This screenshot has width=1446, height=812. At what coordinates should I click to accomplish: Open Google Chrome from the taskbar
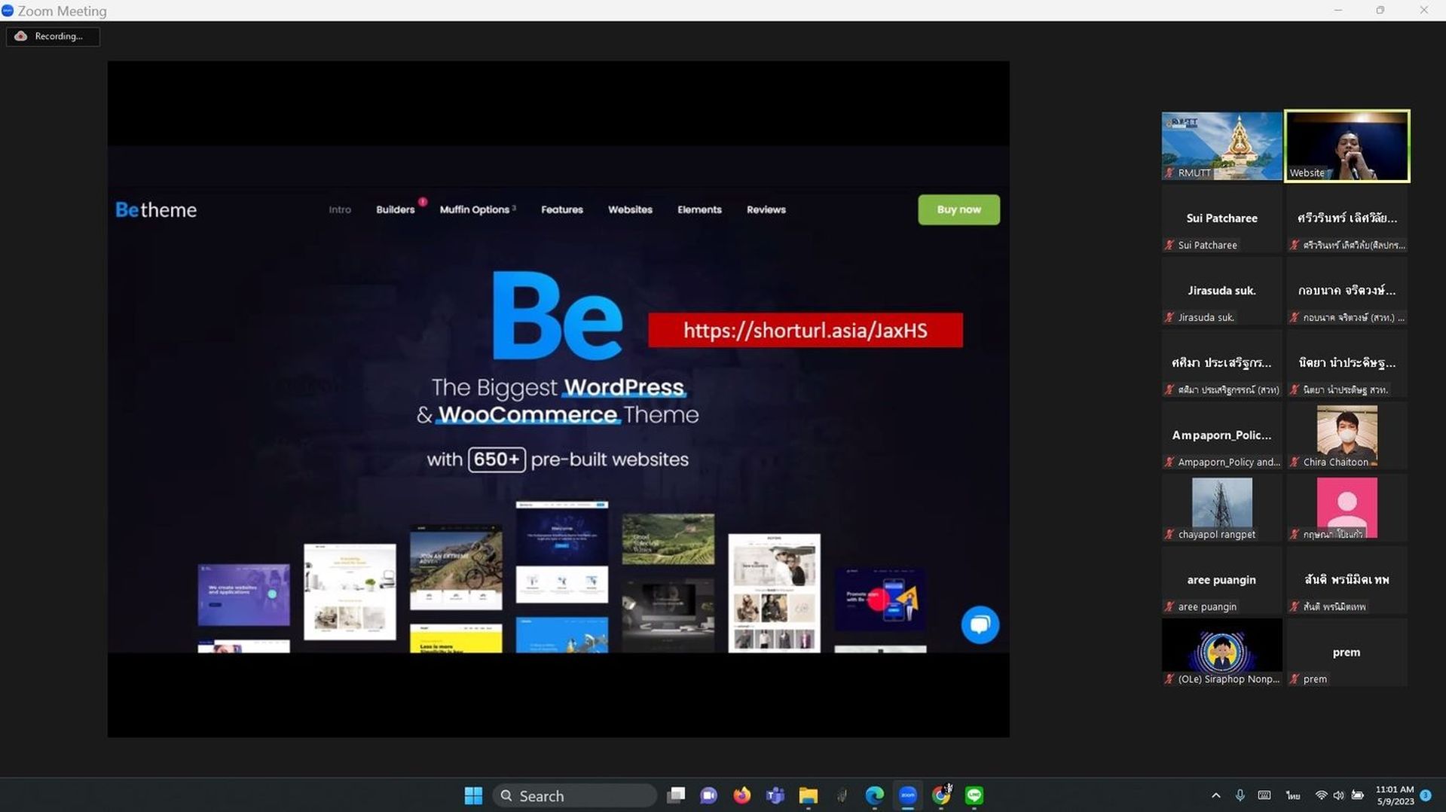(941, 795)
